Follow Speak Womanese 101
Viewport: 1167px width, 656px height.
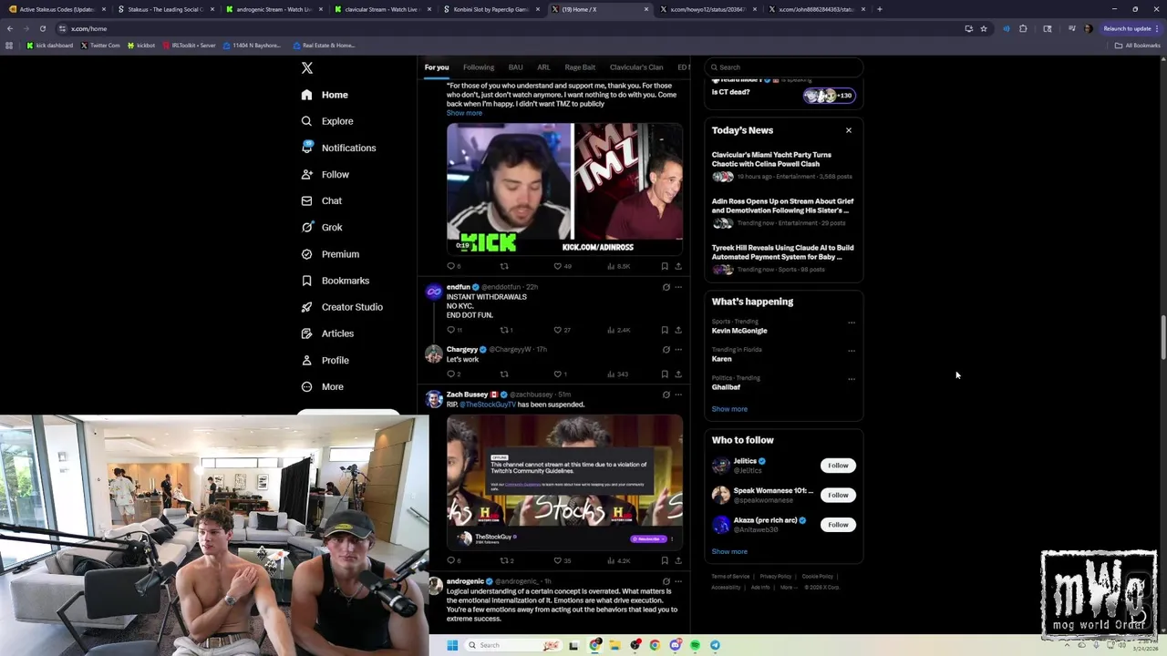[838, 495]
